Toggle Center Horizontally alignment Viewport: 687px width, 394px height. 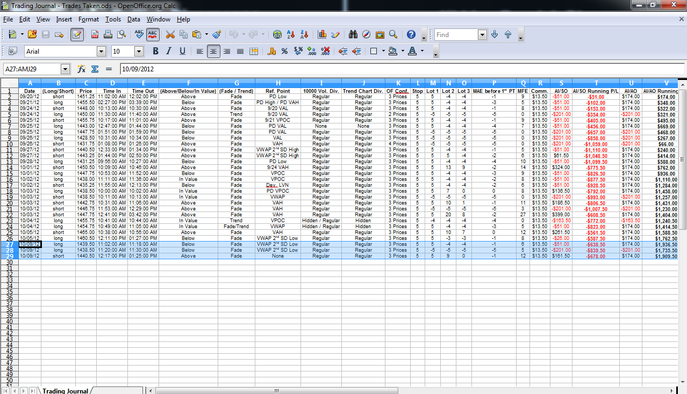coord(213,51)
